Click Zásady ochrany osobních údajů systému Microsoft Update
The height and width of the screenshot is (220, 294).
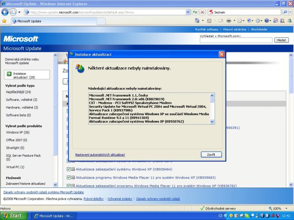pyautogui.click(x=44, y=192)
